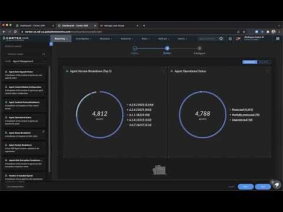Select the second wizard step circle
Image resolution: width=283 pixels, height=212 pixels.
(x=167, y=48)
